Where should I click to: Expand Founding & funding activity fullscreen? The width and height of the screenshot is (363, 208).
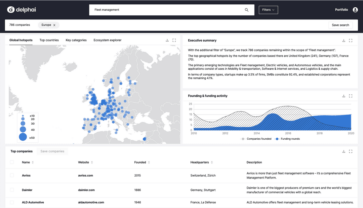click(351, 96)
